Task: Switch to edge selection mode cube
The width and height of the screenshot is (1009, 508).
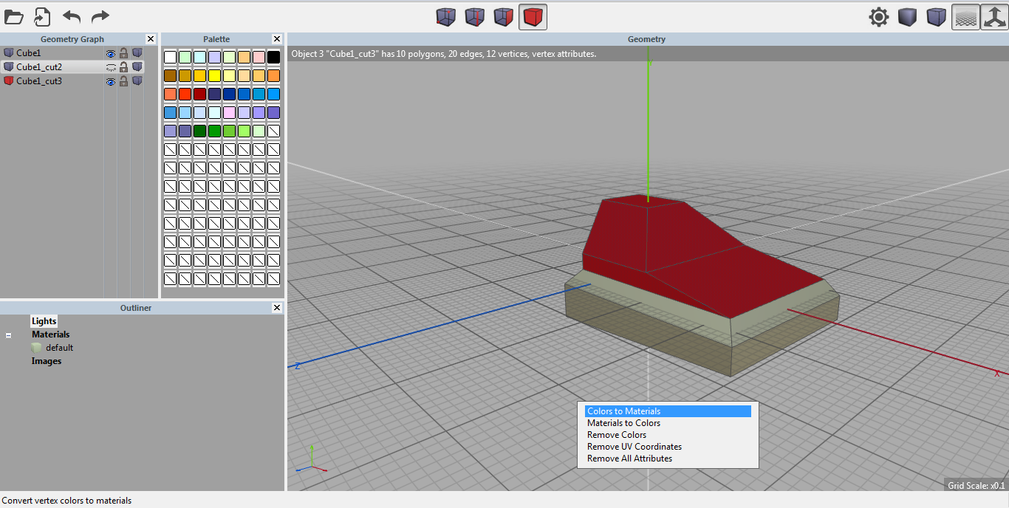Action: tap(474, 16)
